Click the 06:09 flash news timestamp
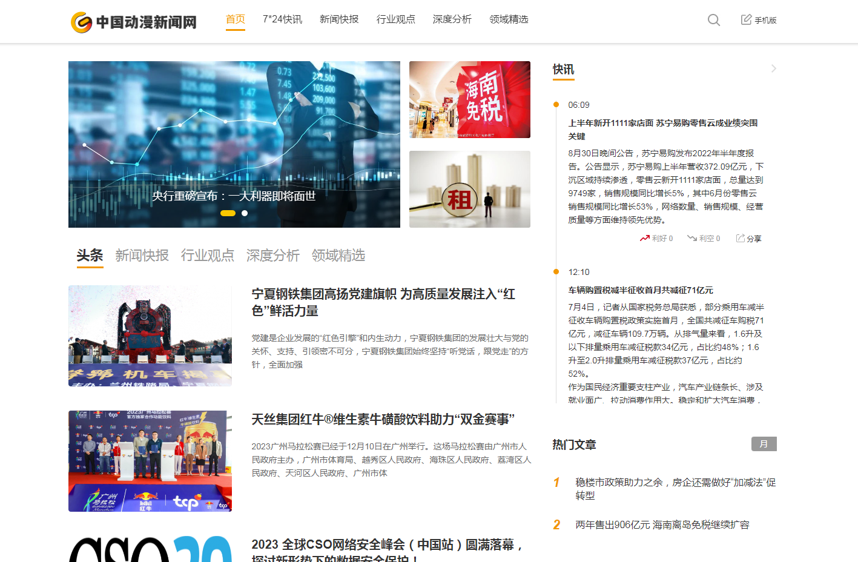Viewport: 858px width, 562px height. click(x=579, y=105)
